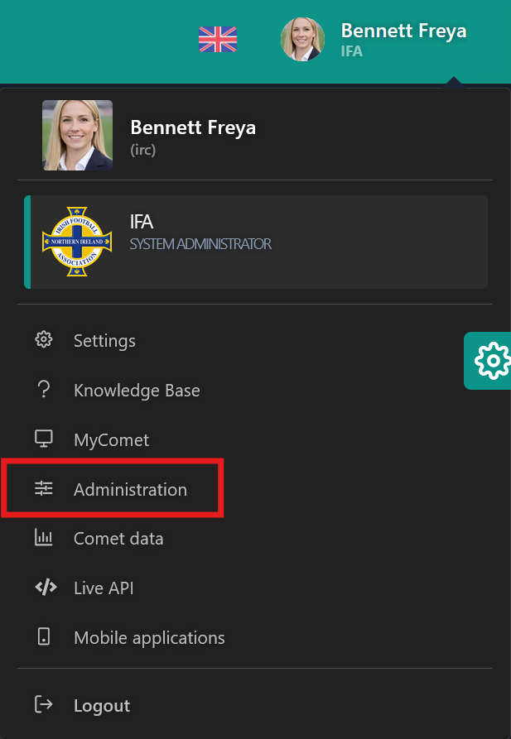Click the Settings gear icon in menu

pos(44,340)
